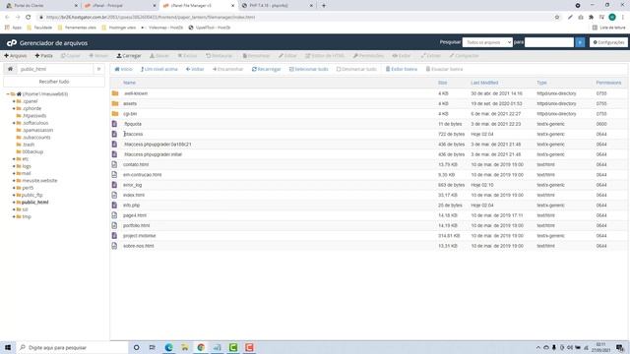
Task: Click the .well-known folder icon
Action: pos(115,93)
